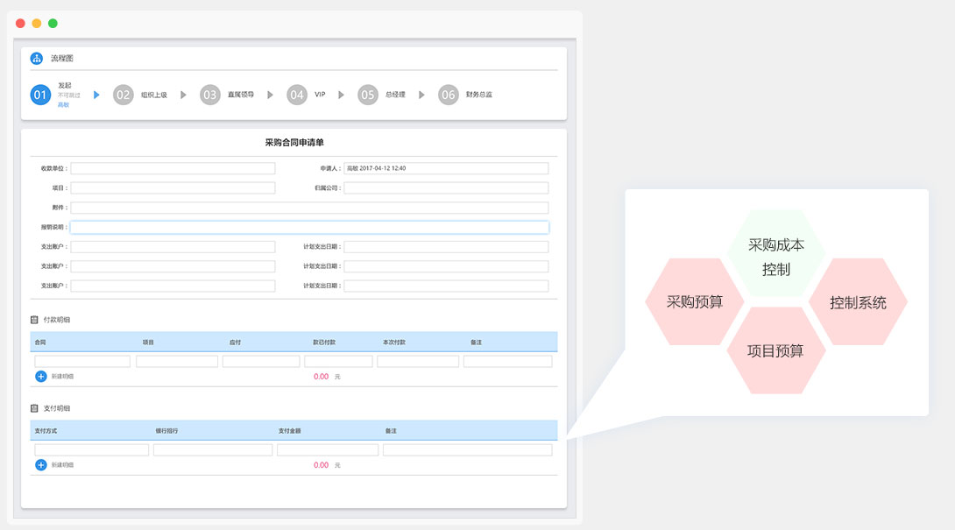
Task: Select step 02 组织上级 circle
Action: click(123, 95)
